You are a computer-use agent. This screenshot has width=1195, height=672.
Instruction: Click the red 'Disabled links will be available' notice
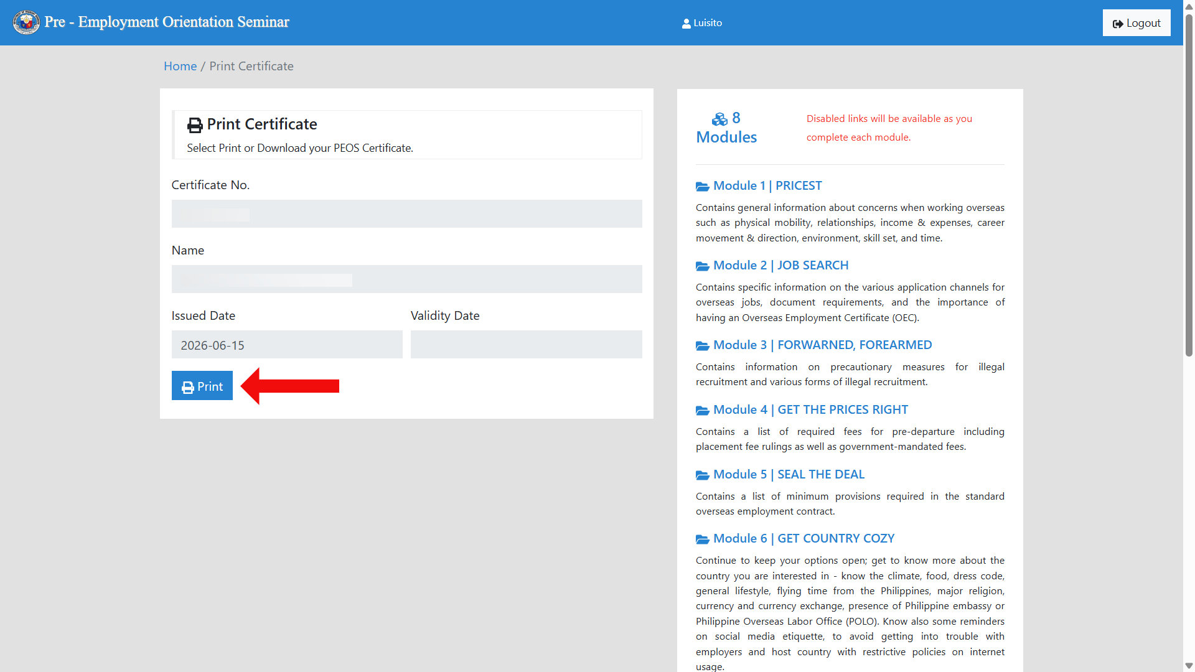889,128
